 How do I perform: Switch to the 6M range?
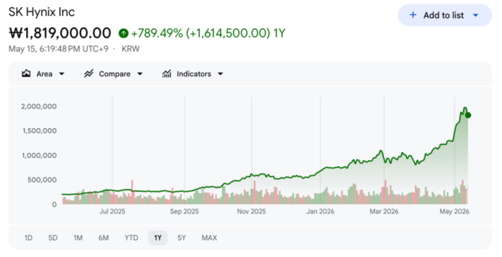[104, 238]
